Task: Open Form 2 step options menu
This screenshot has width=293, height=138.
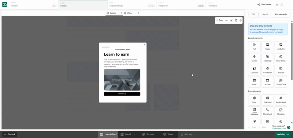Action: tap(135, 134)
